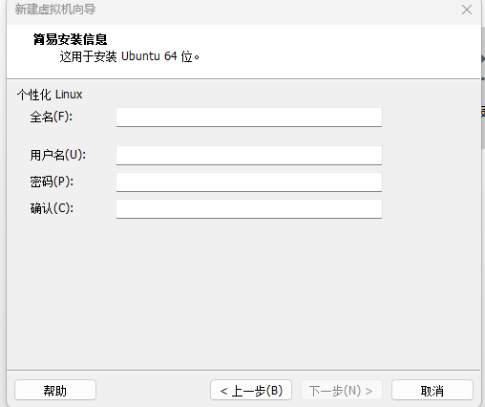Click the 确认(C): label text

52,208
